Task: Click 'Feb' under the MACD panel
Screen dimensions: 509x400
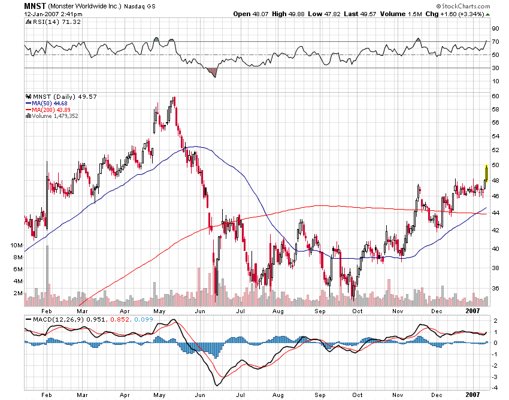Action: (47, 395)
